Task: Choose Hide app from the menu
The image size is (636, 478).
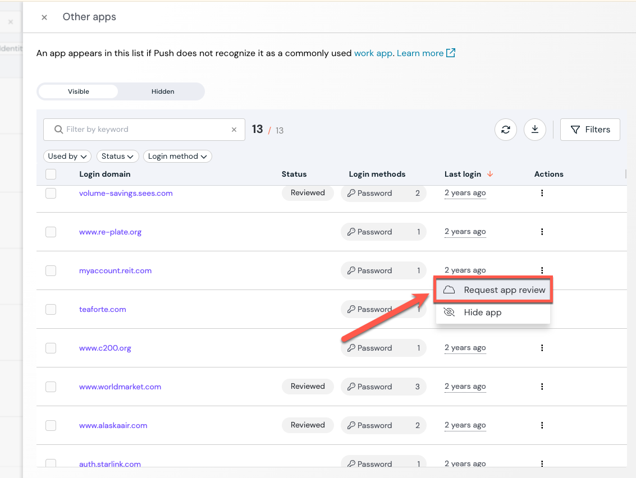Action: click(493, 312)
